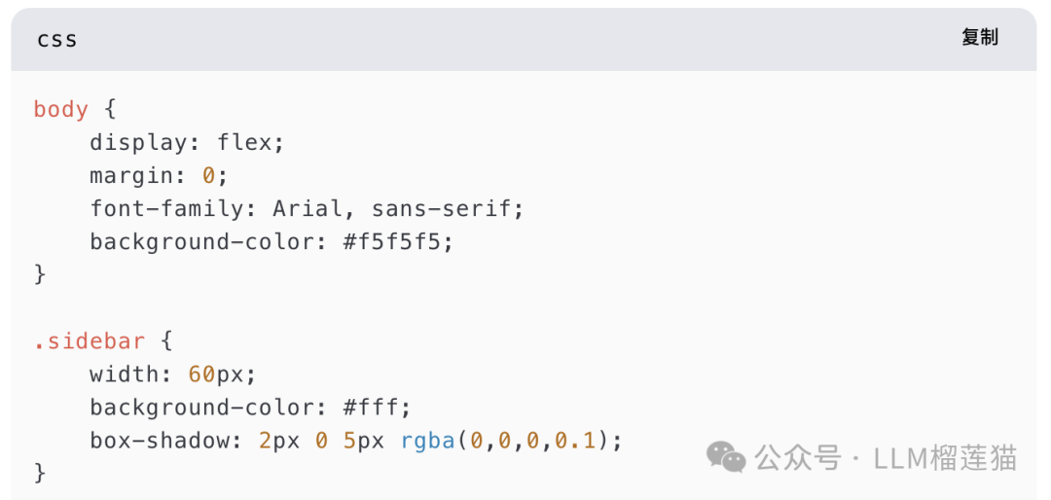Click the 0.1 alpha value
This screenshot has height=500, width=1051.
(580, 440)
